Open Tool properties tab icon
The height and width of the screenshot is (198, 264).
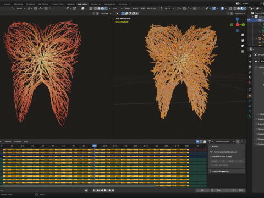tap(250, 56)
